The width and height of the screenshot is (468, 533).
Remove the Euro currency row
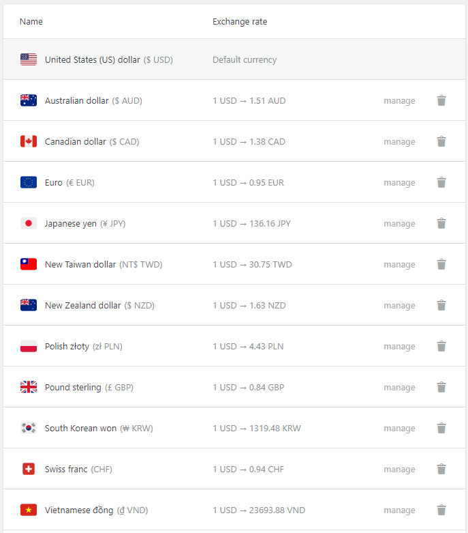[441, 182]
